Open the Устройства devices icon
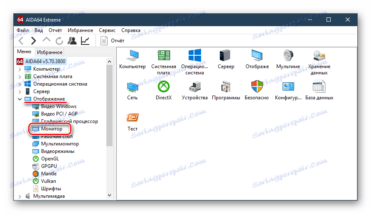 195,91
